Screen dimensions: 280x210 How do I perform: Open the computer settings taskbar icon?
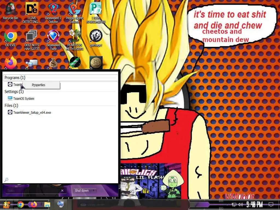coord(60,204)
